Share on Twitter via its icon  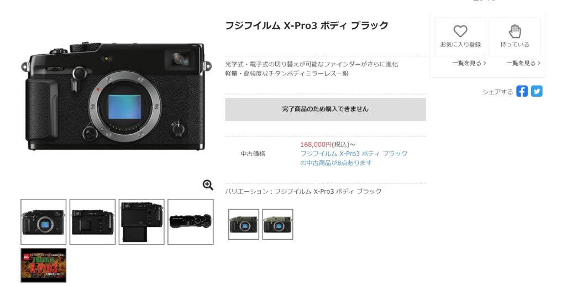click(x=536, y=91)
